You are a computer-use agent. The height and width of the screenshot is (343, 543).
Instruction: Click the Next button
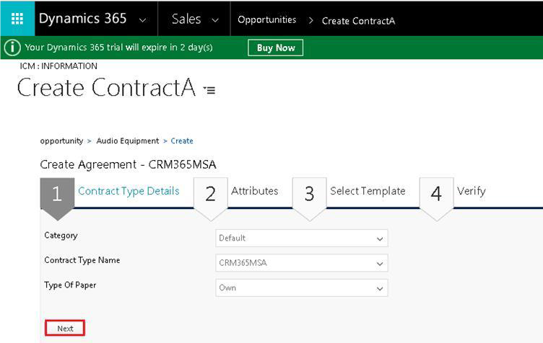[x=65, y=329]
